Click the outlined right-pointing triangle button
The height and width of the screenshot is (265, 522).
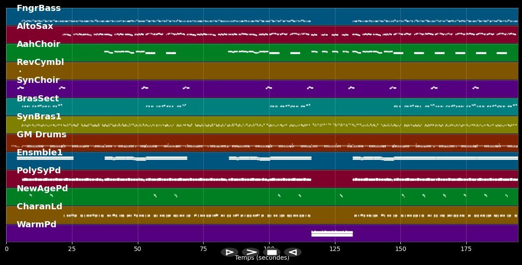click(x=230, y=252)
